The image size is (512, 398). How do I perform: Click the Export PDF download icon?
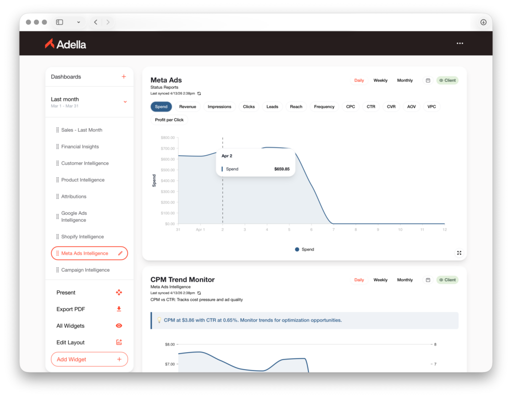tap(119, 309)
